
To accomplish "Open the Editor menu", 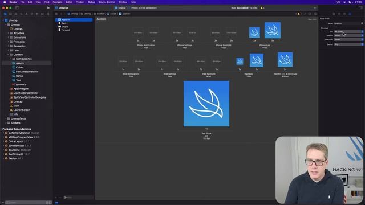I will pyautogui.click(x=69, y=2).
